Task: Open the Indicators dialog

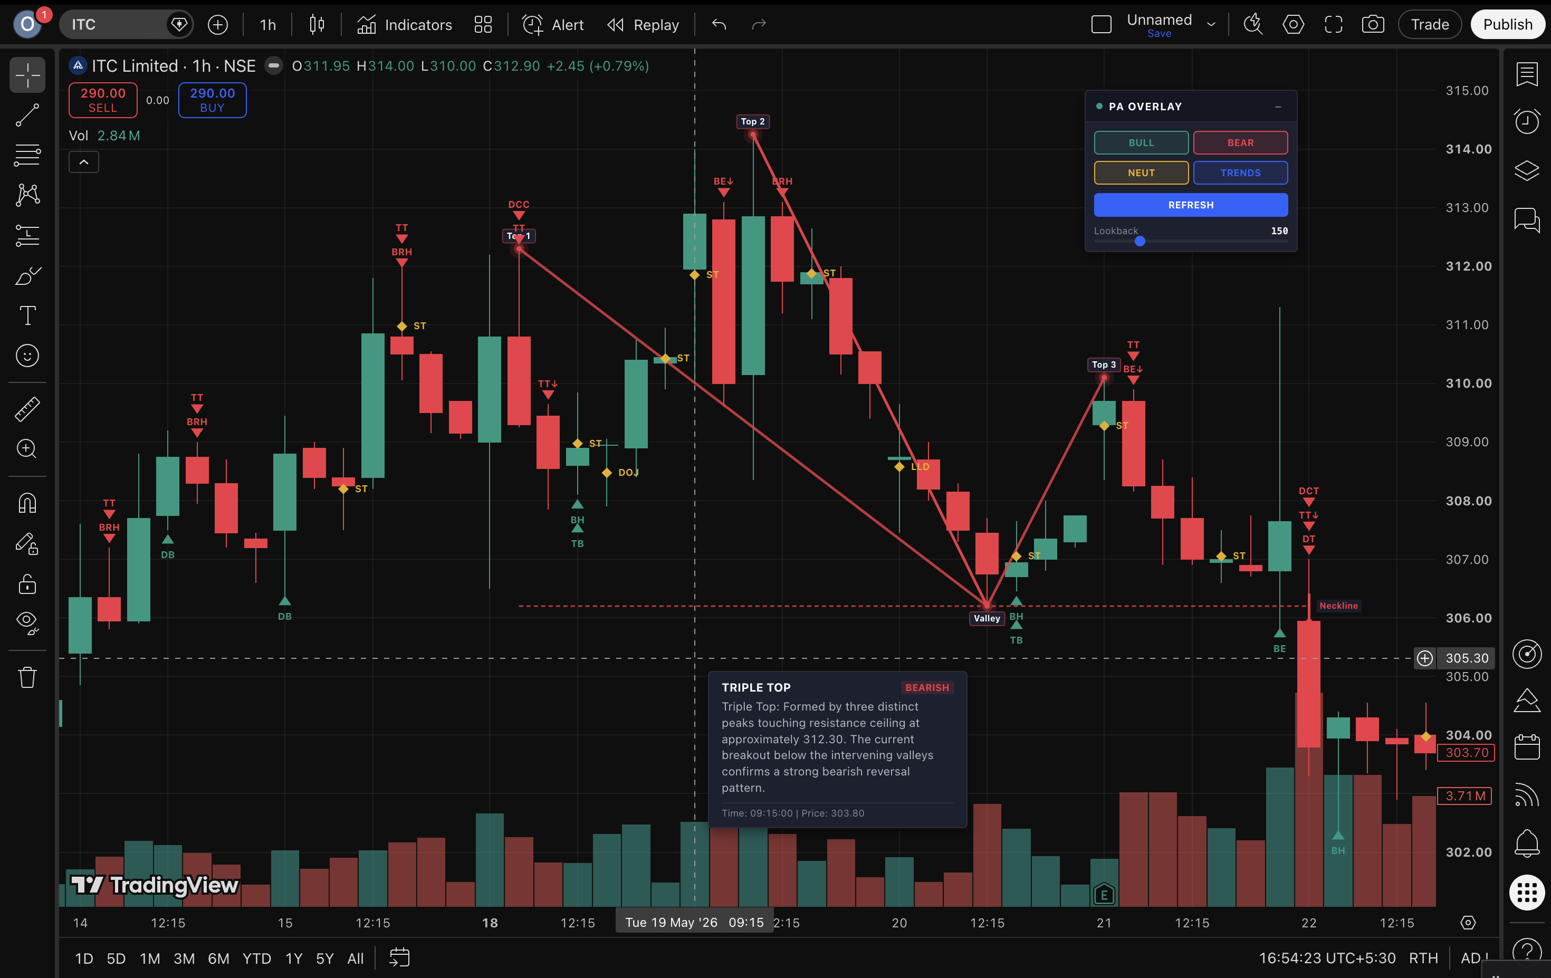Action: (405, 24)
